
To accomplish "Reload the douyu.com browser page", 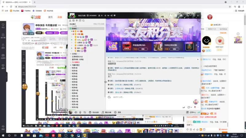I will click(x=11, y=6).
